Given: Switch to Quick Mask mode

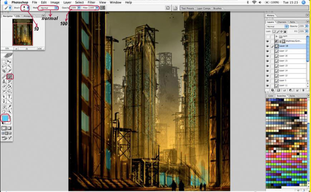Looking at the screenshot, I should pos(9,128).
